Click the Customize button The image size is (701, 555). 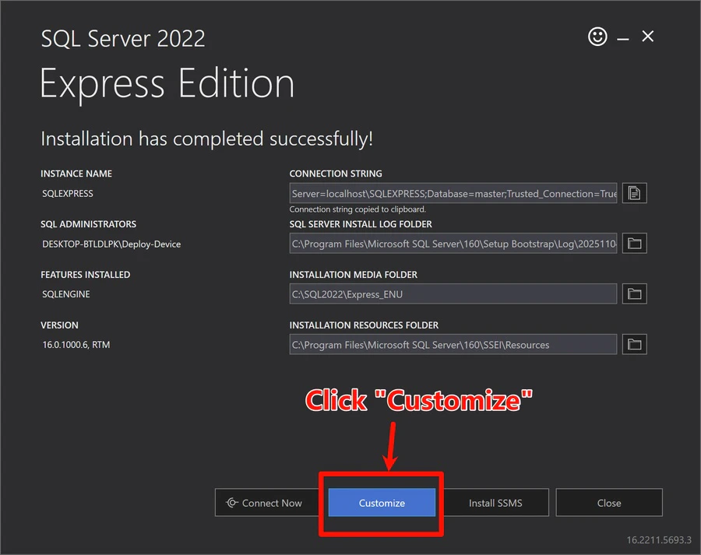[382, 503]
